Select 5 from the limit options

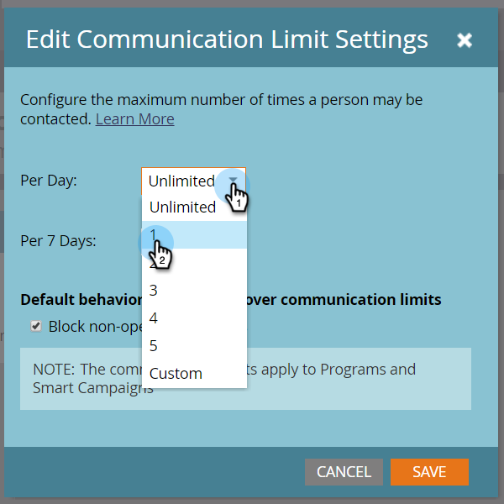[x=194, y=346]
